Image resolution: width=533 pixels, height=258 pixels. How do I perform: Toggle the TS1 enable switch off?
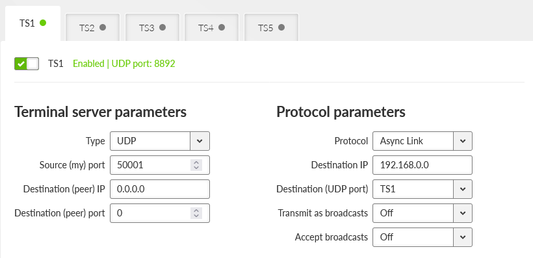click(27, 64)
